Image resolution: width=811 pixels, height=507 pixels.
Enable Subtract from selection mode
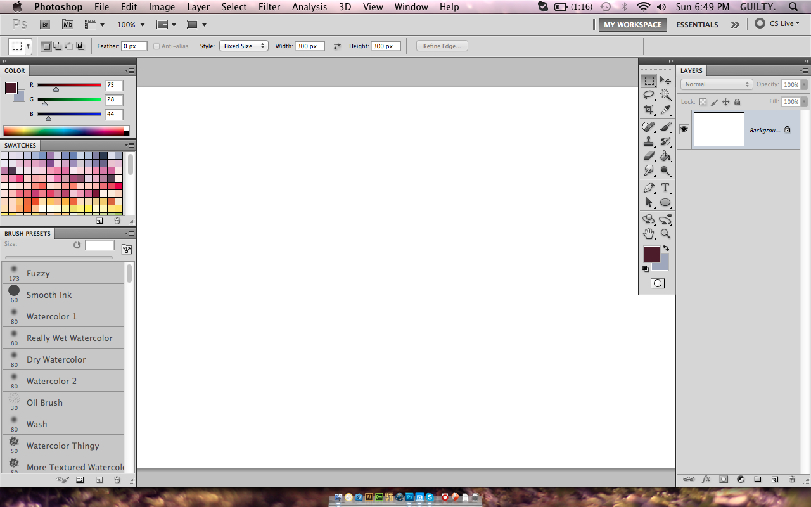point(68,46)
